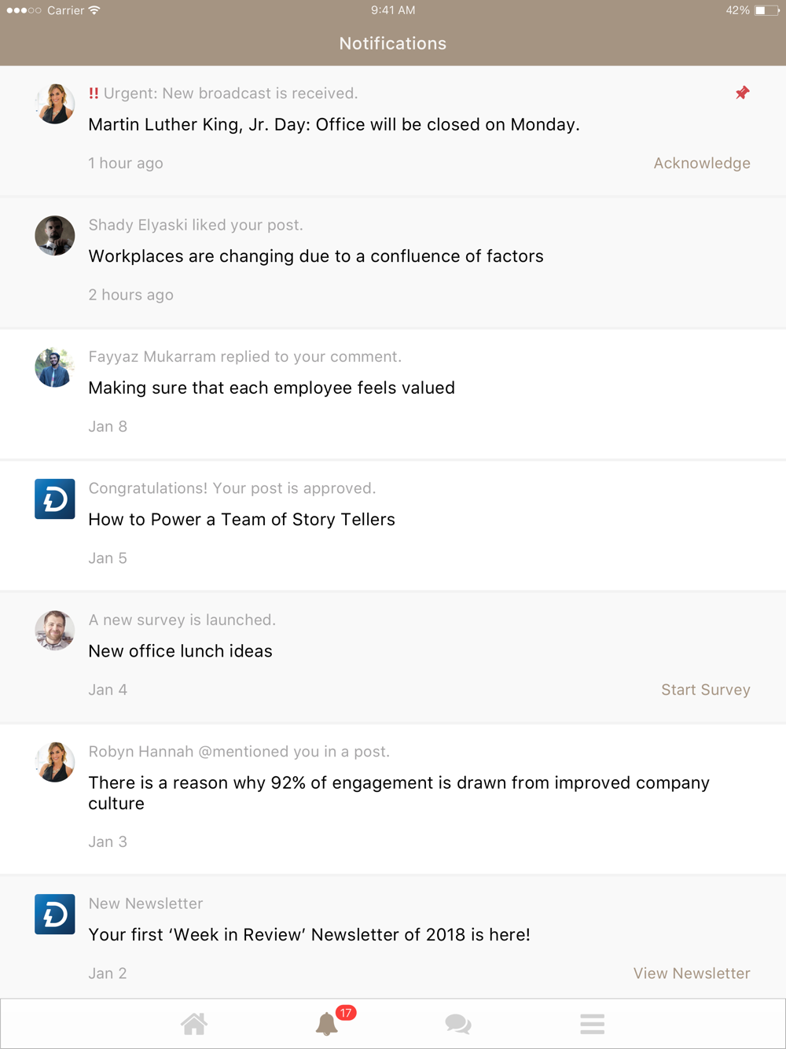Tap the avatar on the new survey notification
The image size is (786, 1049).
point(55,631)
